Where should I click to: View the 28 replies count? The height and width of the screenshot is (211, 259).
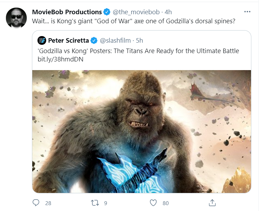[48, 203]
